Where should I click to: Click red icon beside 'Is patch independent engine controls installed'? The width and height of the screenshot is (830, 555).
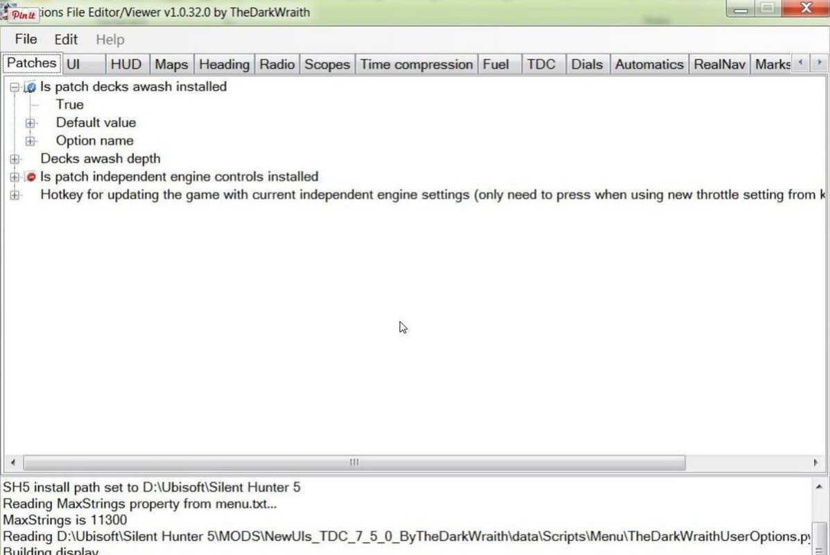pyautogui.click(x=31, y=177)
